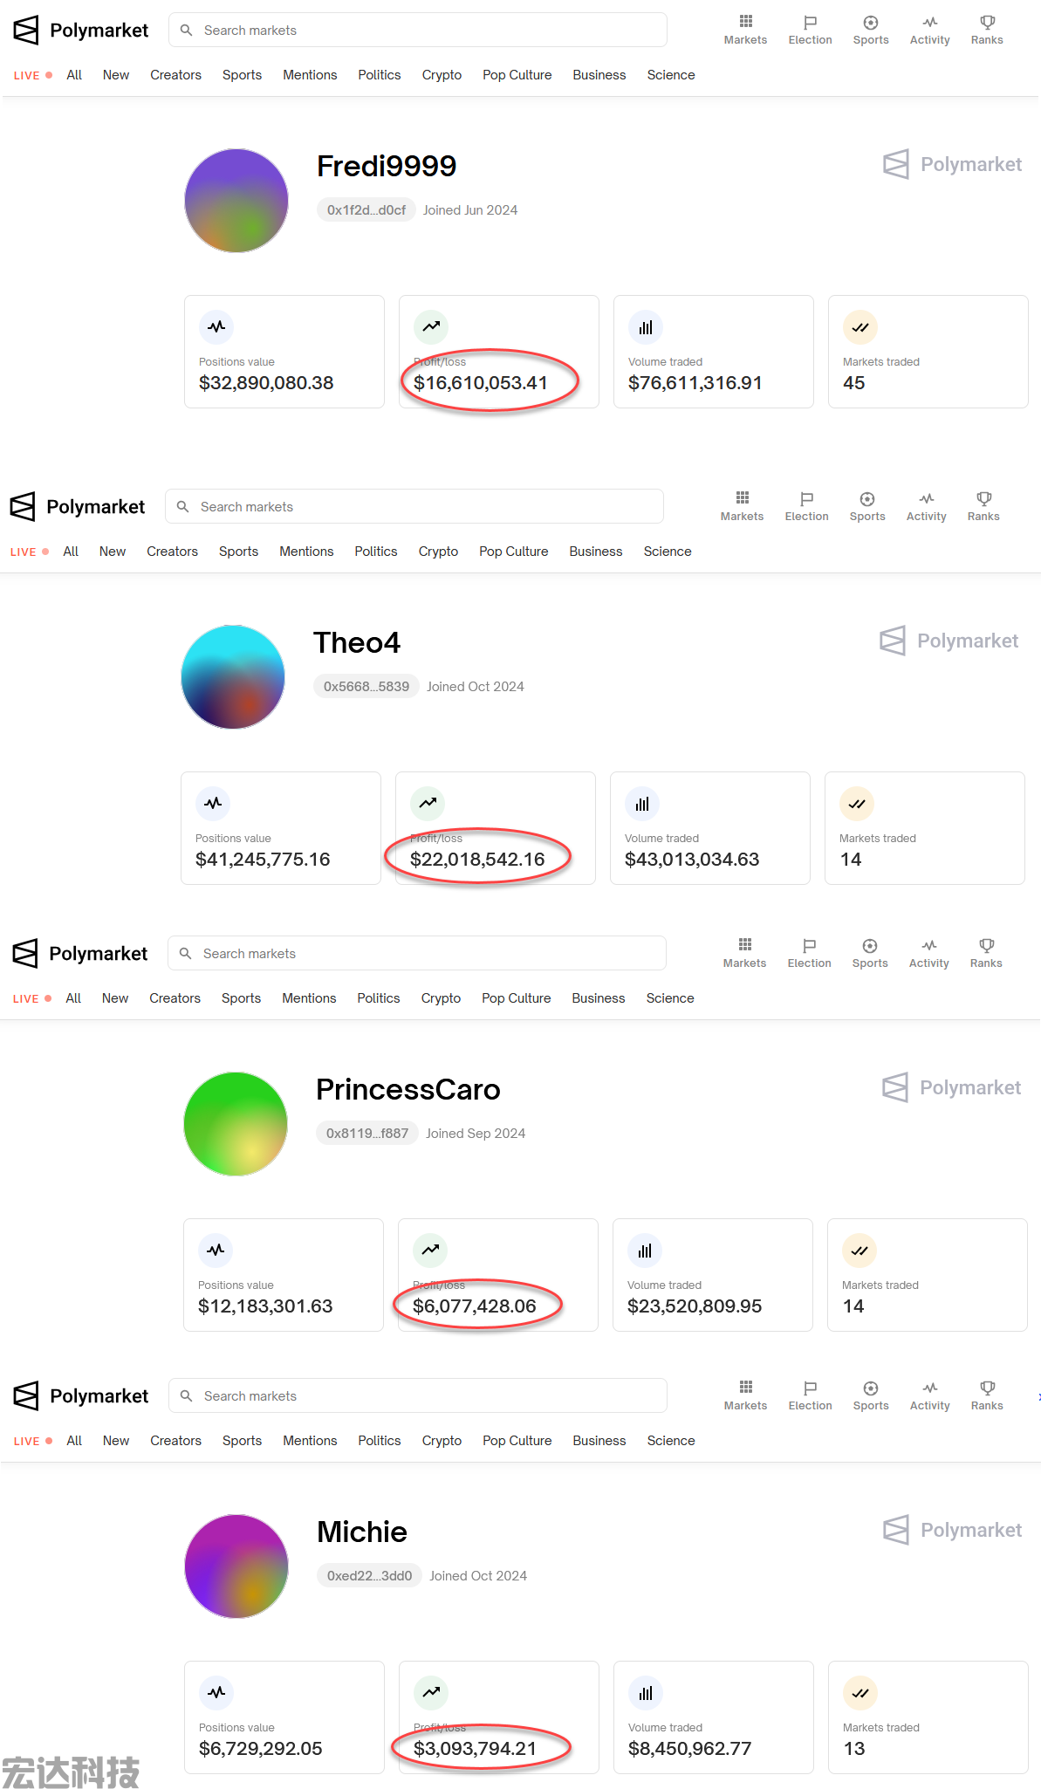Viewport: 1041px width, 1789px height.
Task: Click trending arrow icon in Fredi9999 Profit/loss card
Action: tap(431, 327)
